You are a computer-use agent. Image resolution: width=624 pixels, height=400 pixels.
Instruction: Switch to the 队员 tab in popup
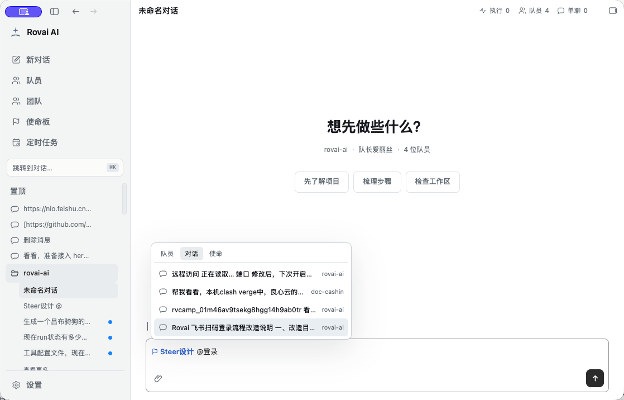(167, 254)
